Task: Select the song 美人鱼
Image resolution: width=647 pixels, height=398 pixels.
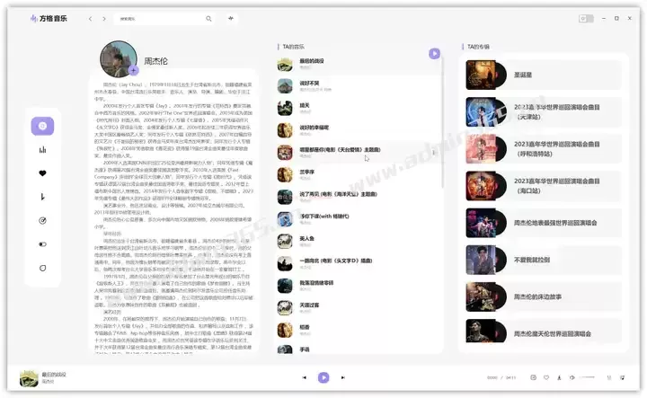Action: (359, 242)
